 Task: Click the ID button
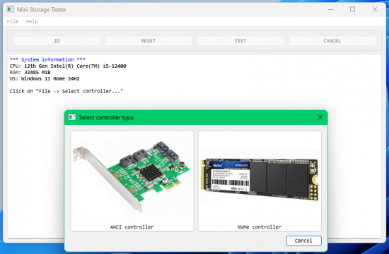coord(57,41)
